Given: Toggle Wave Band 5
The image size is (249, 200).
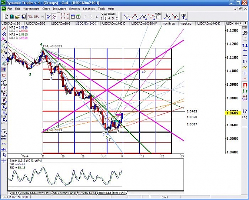Looking at the screenshot, I should click(113, 18).
